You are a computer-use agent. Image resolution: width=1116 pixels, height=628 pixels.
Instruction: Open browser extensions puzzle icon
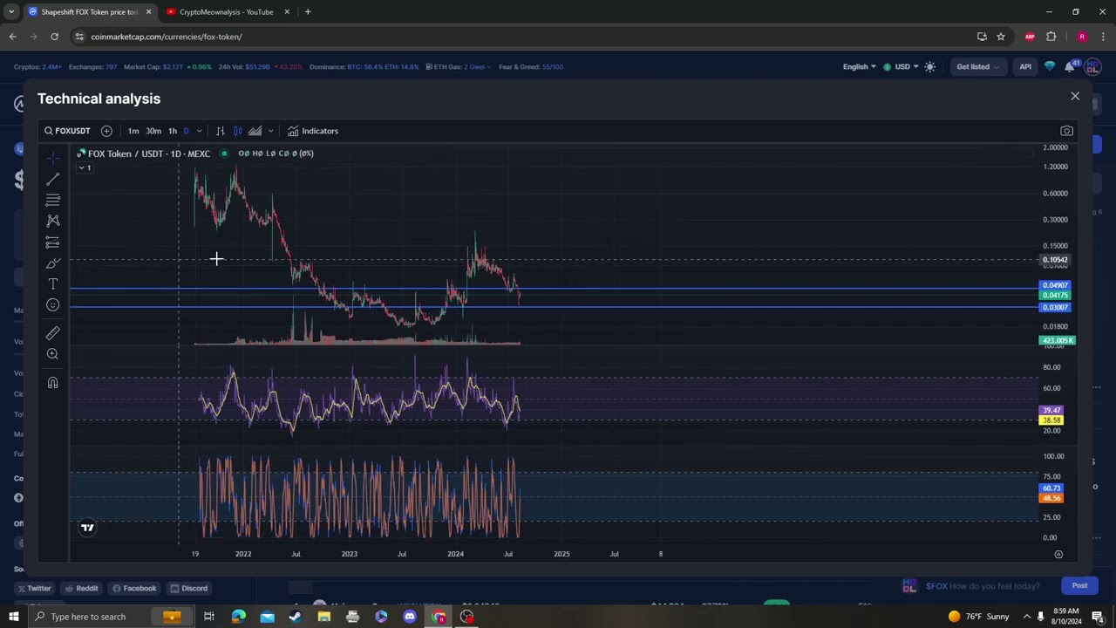(x=1051, y=37)
